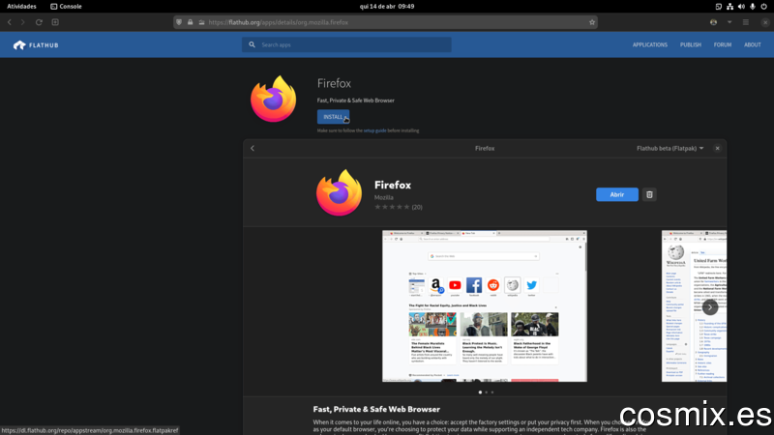Uninstall Firefox with the trash icon
The width and height of the screenshot is (774, 435).
point(649,194)
